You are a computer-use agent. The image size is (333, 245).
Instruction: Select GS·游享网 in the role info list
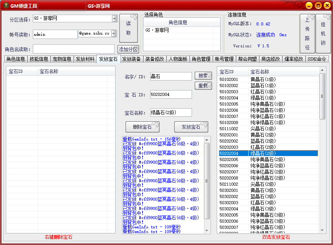pos(157,30)
